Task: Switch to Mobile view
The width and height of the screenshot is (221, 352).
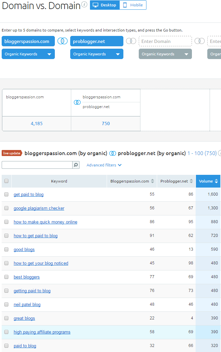Action: [133, 5]
